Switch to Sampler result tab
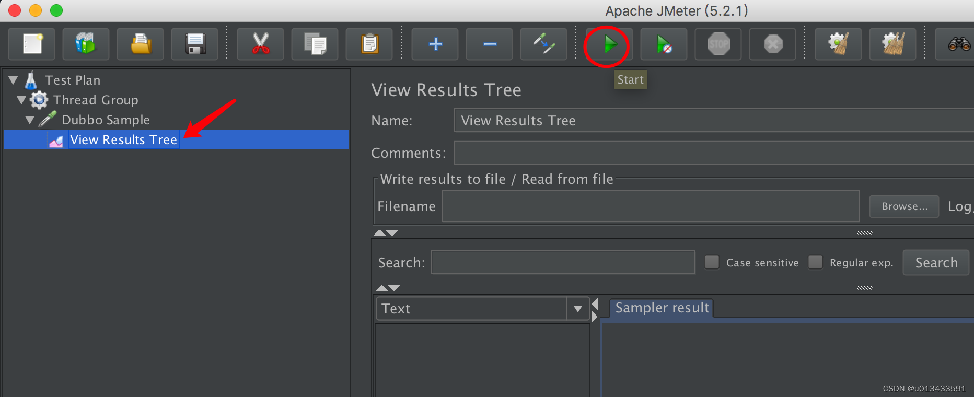 662,308
